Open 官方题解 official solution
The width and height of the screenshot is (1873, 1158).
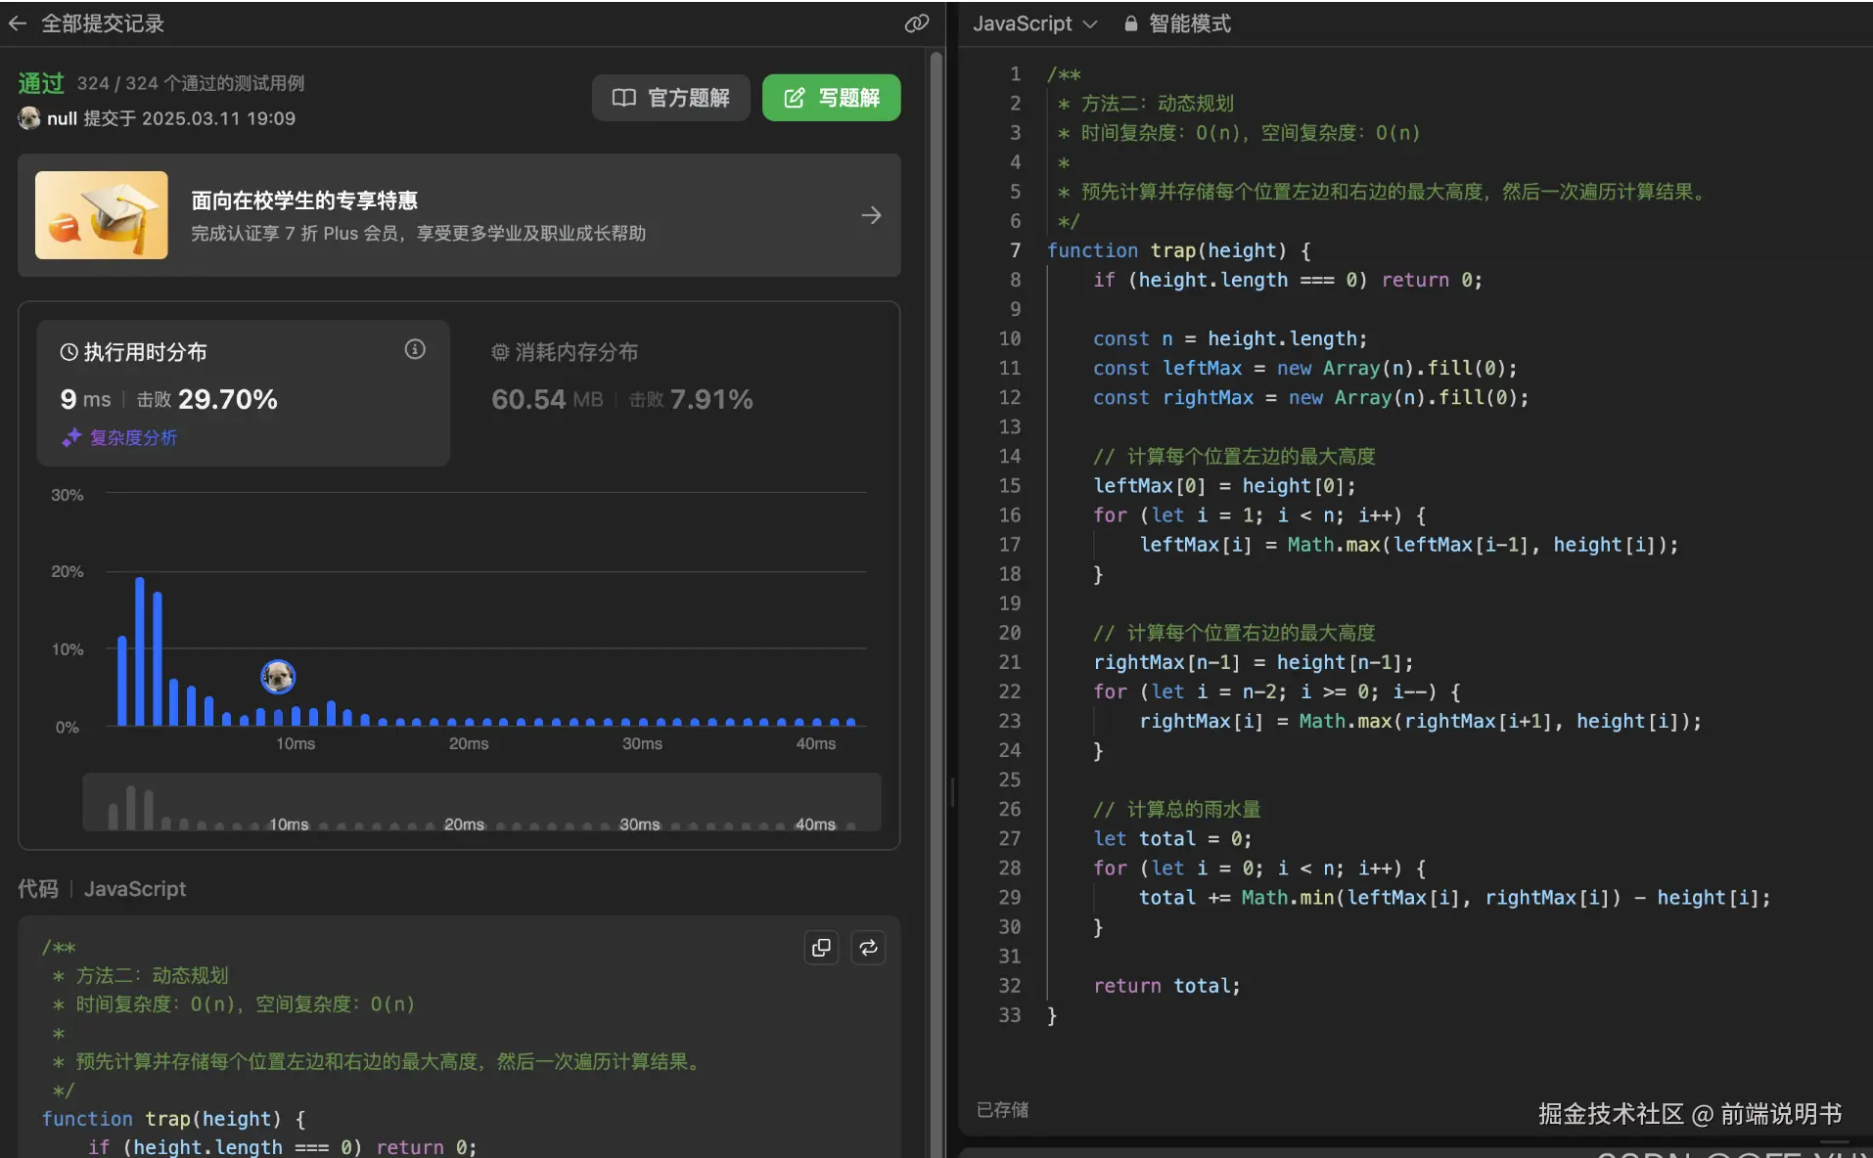670,98
